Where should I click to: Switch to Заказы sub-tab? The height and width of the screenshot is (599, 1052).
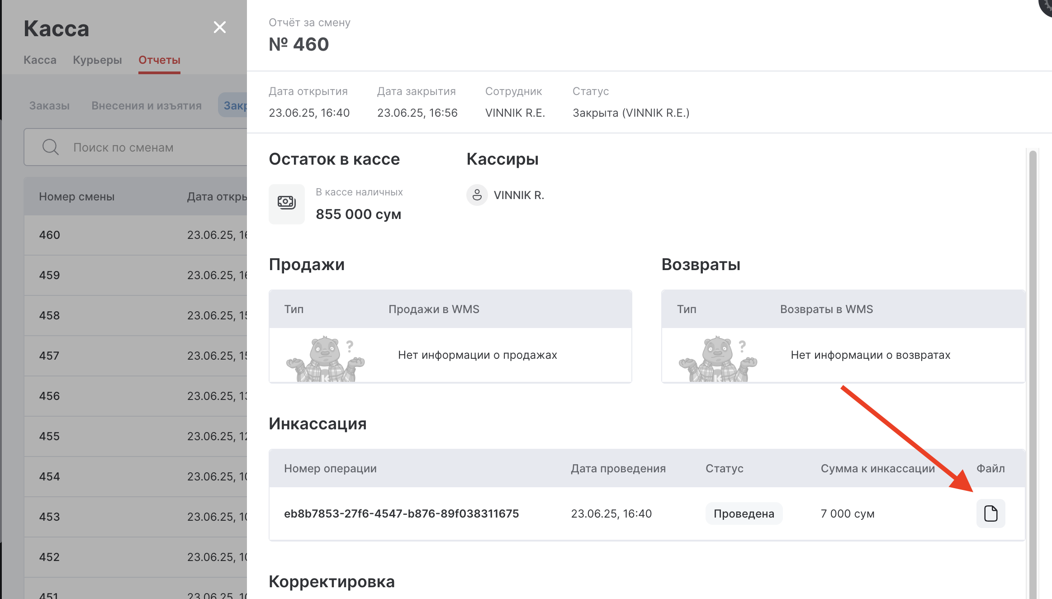tap(49, 106)
